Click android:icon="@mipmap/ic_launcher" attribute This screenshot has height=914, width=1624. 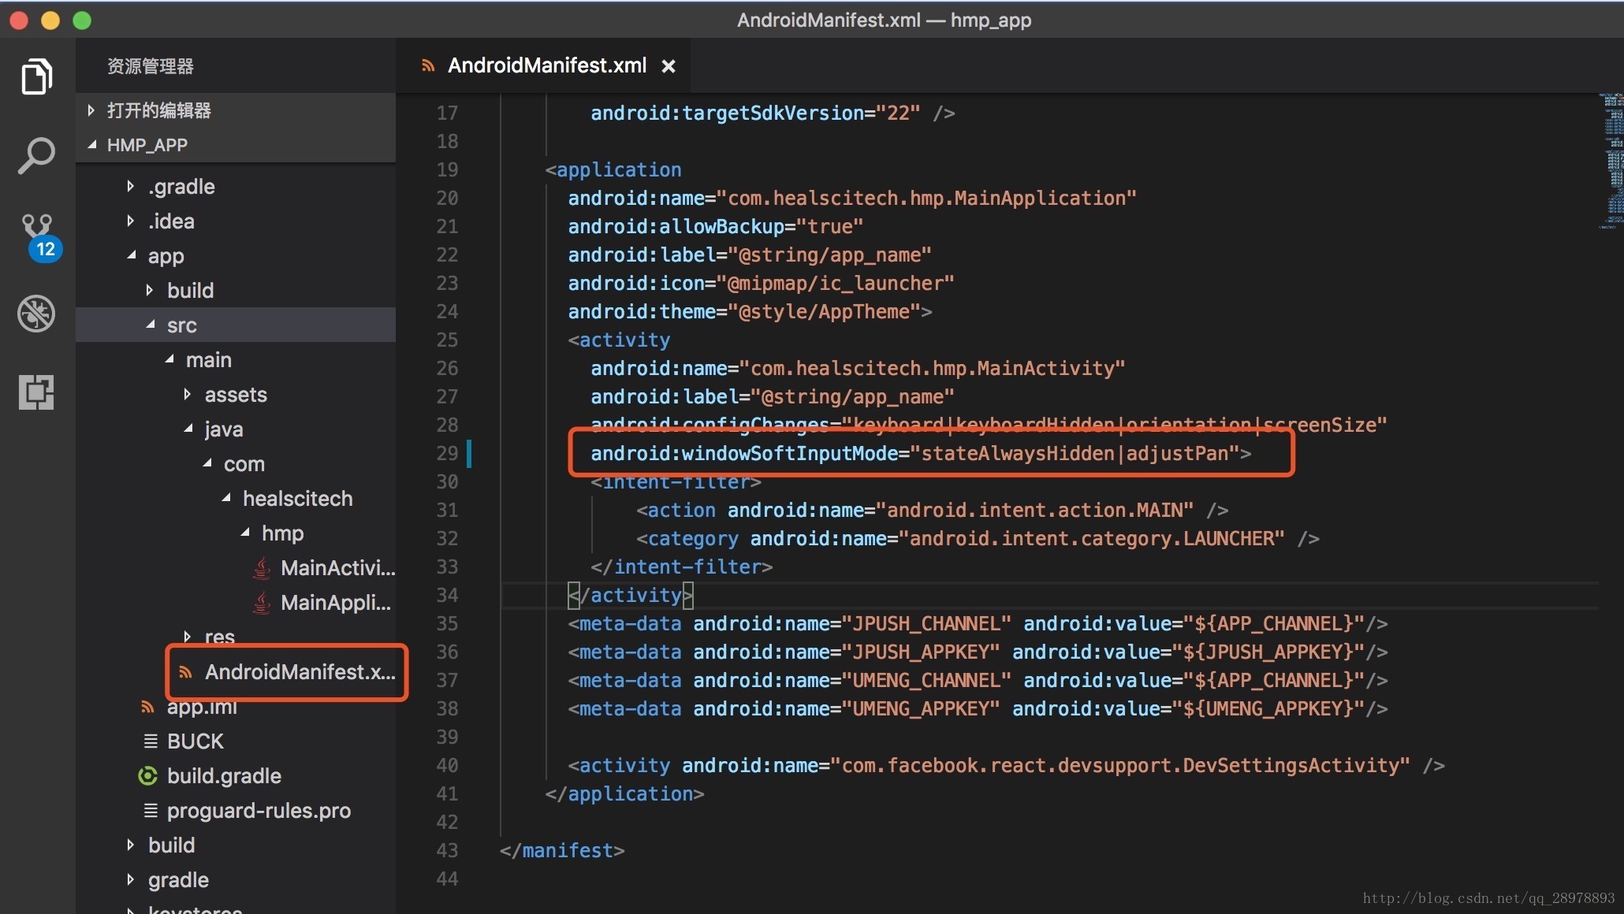point(761,284)
